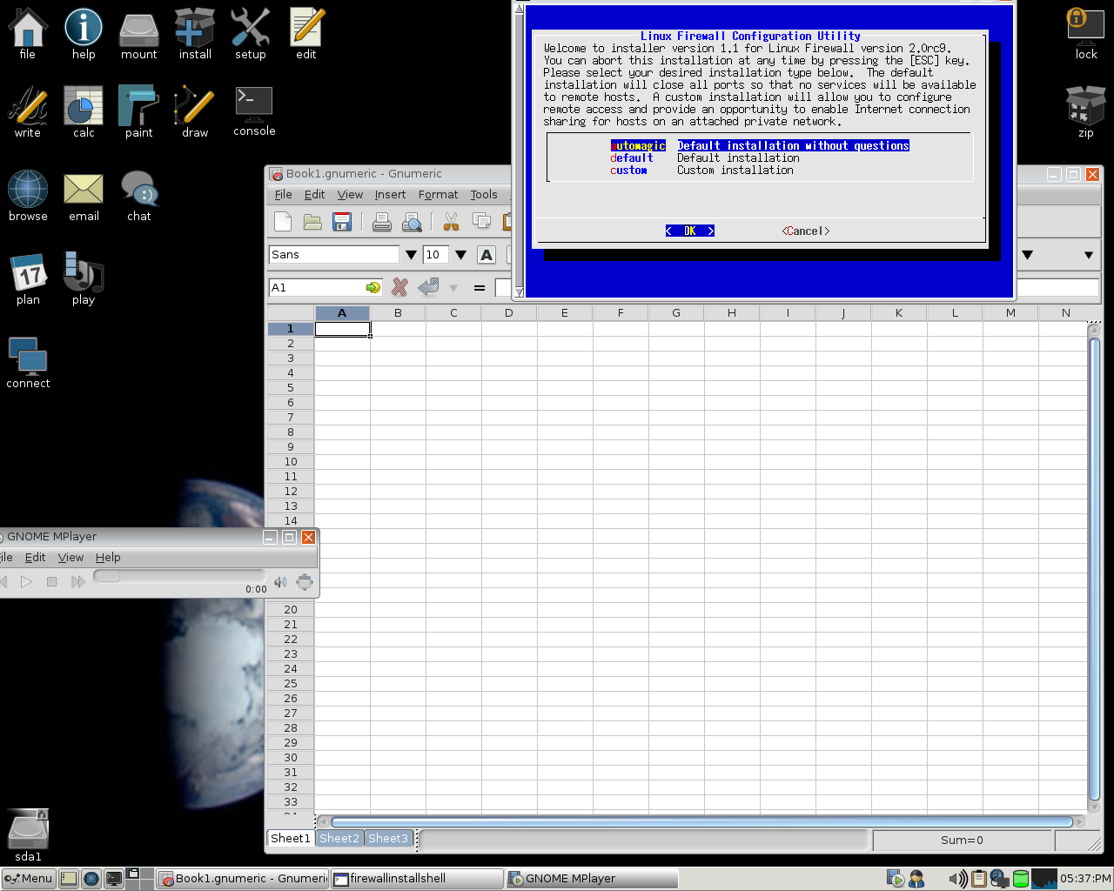Click the equals sign formula button

[x=479, y=287]
